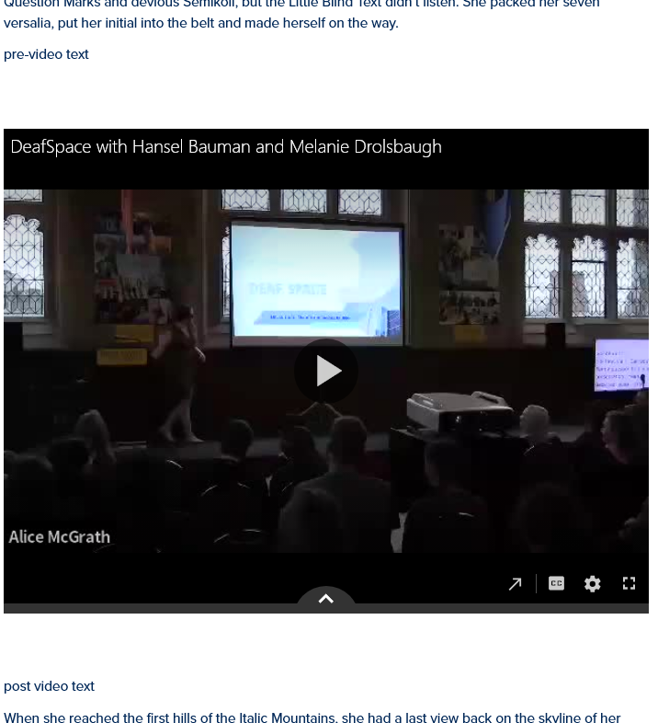The image size is (658, 723).
Task: Click the 'pre-video text' paragraph
Action: click(46, 54)
